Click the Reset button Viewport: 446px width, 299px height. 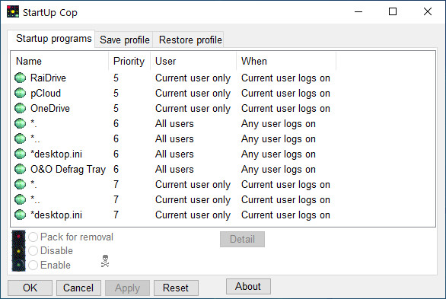[176, 288]
